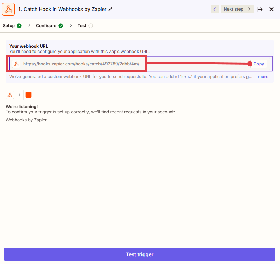Image resolution: width=280 pixels, height=264 pixels.
Task: Click the pencil icon to rename step
Action: [110, 9]
